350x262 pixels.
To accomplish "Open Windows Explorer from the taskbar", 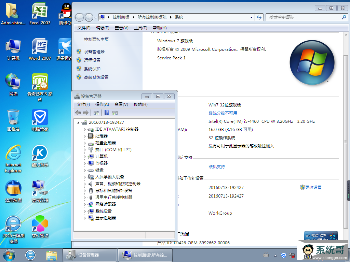I will pyautogui.click(x=51, y=255).
